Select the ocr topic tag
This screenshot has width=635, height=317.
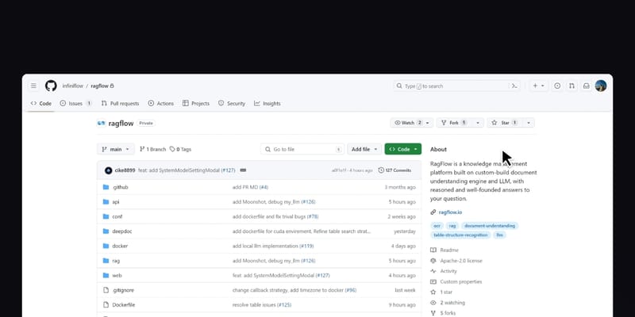437,226
